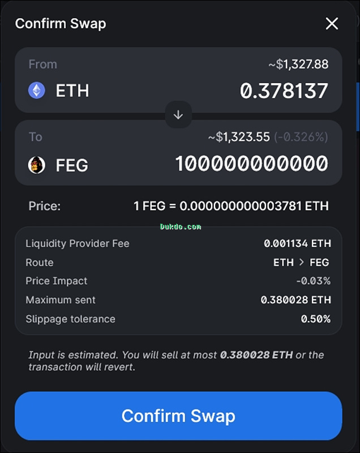This screenshot has width=360, height=453.
Task: Select the FEG token label
Action: tap(72, 165)
